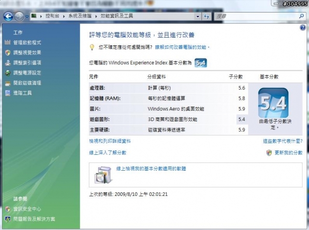Screen dimensions: 309x230
Task: Select the 主要硬碟 row label
Action: [99, 130]
